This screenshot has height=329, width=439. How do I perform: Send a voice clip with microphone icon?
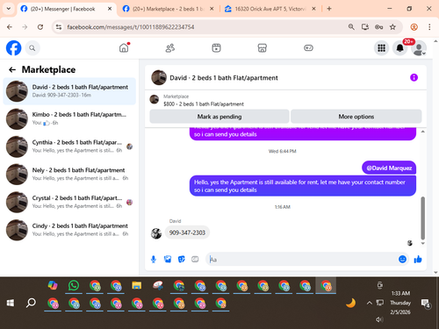pos(154,259)
